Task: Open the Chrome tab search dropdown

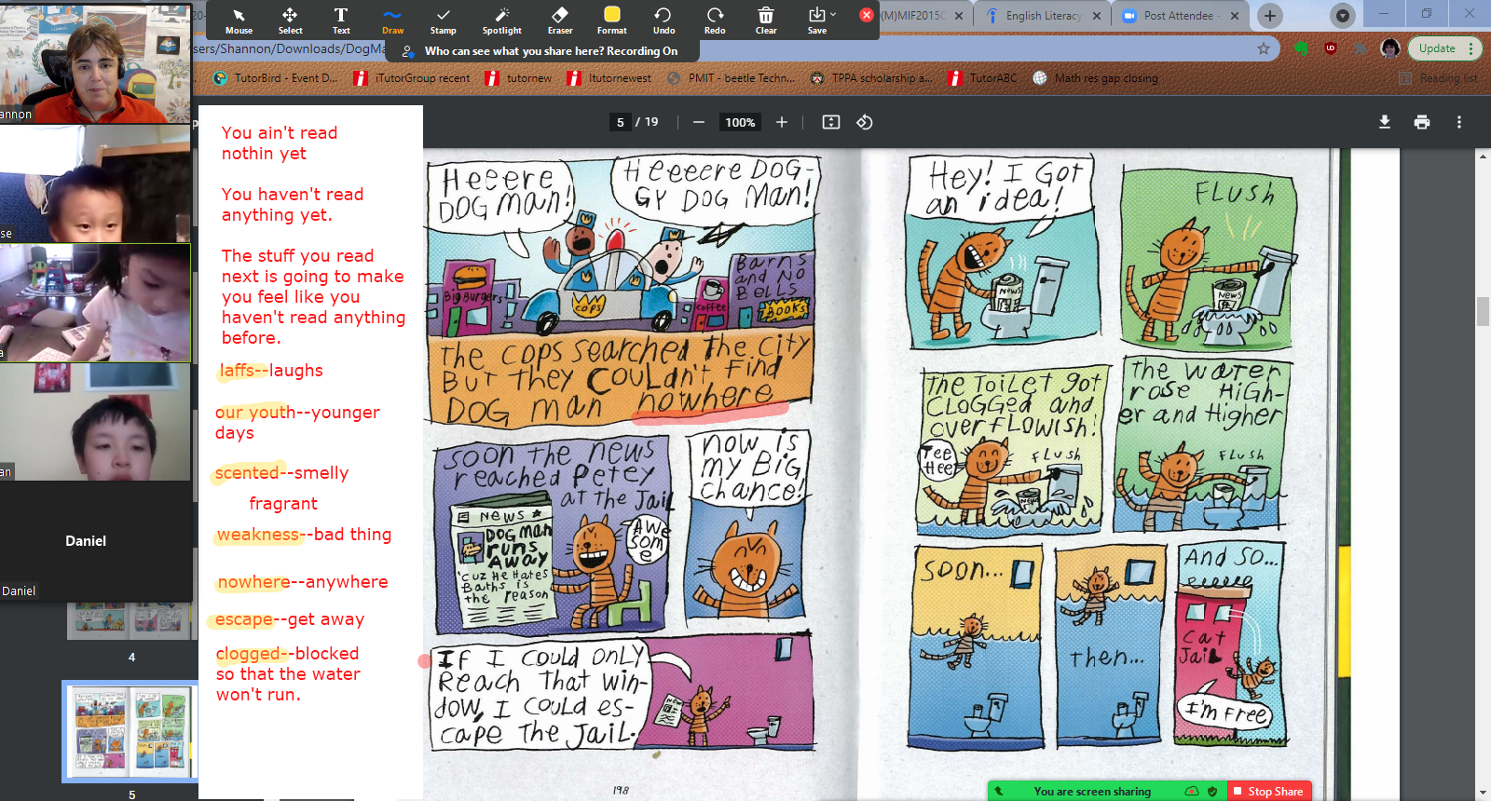Action: [1342, 16]
